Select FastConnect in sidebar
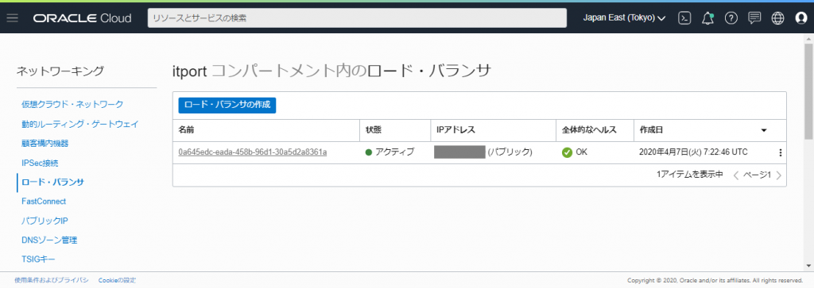814x288 pixels. (44, 201)
